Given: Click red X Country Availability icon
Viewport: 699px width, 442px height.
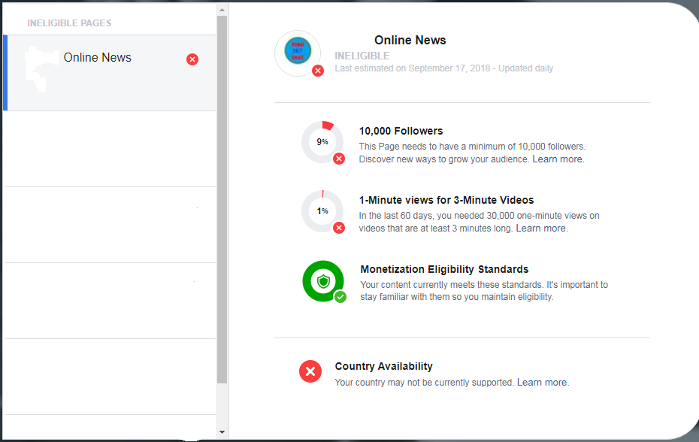Looking at the screenshot, I should click(x=310, y=371).
